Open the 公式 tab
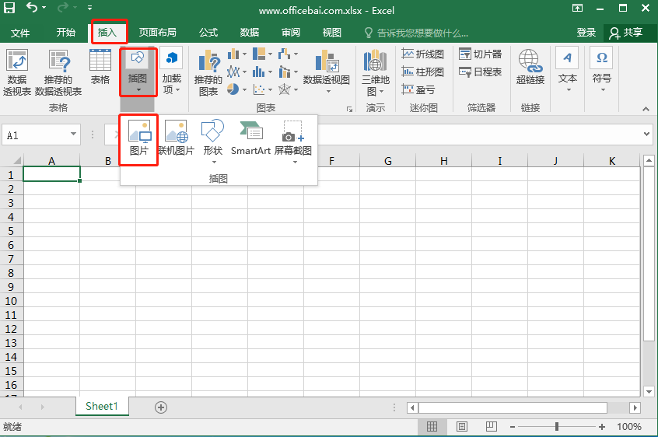The width and height of the screenshot is (658, 437). [208, 33]
